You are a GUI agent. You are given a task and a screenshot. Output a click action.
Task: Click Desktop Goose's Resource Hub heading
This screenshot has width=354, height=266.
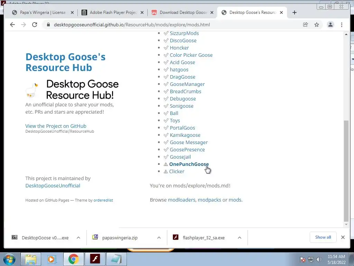point(65,62)
